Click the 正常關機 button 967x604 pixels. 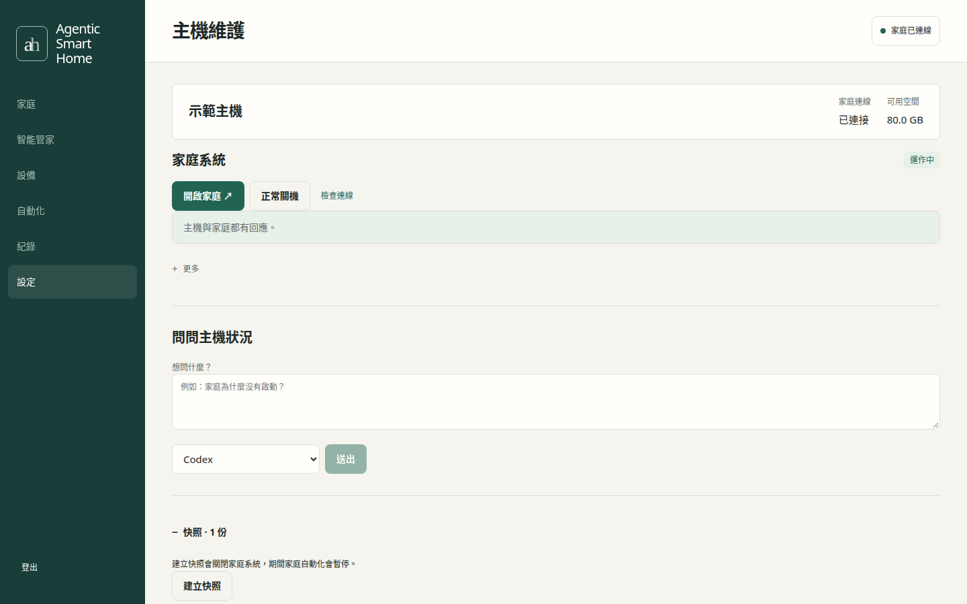point(280,196)
